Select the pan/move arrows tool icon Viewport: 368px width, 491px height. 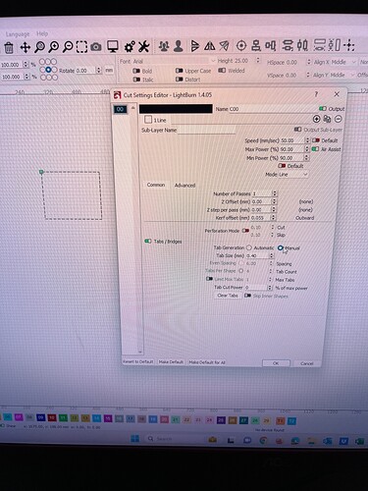(x=25, y=47)
